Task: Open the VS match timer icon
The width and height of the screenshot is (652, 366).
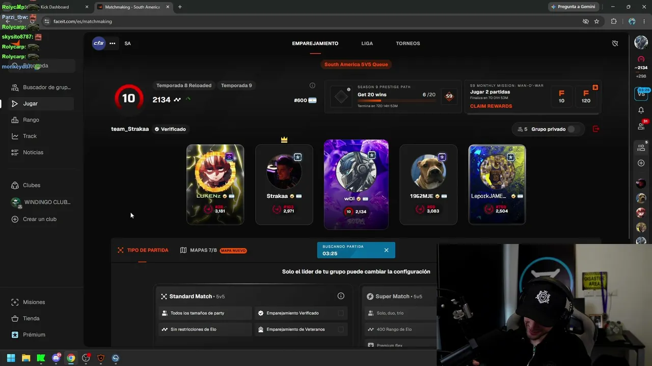Action: point(641,93)
